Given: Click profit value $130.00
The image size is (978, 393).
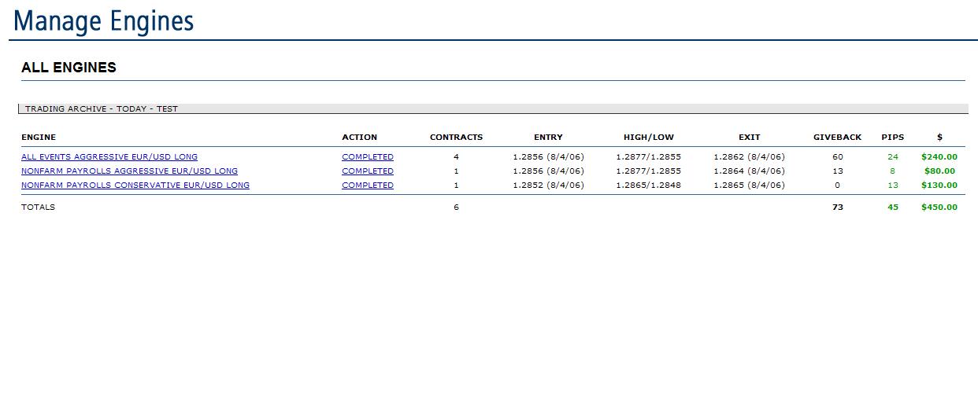Looking at the screenshot, I should 939,185.
